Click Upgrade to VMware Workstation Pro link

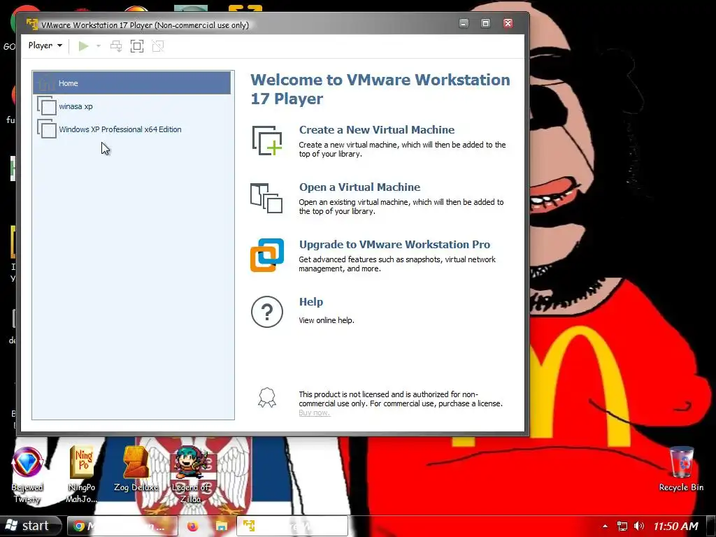click(x=394, y=244)
